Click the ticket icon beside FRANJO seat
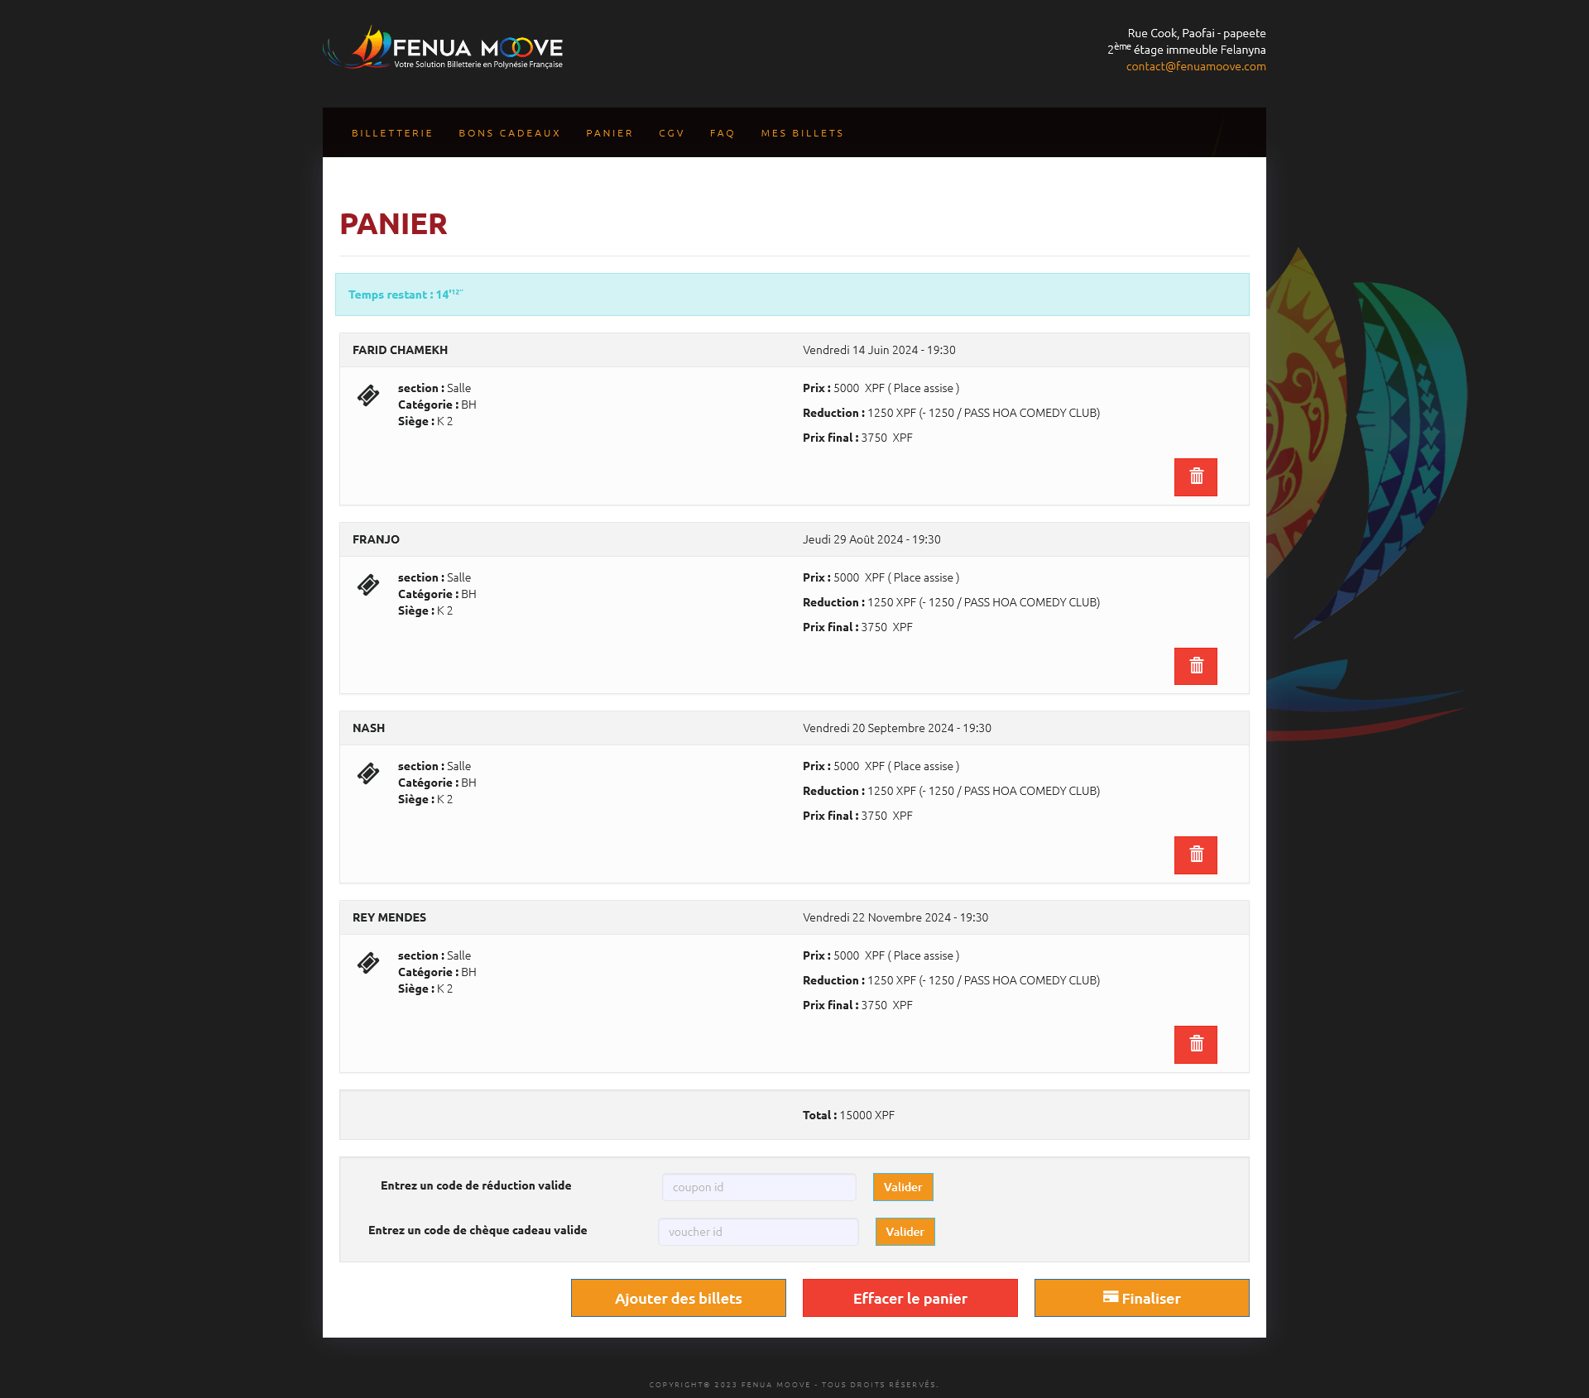 (x=368, y=585)
